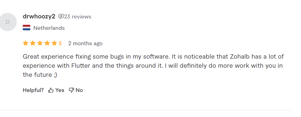Click the thumbs up icon
The width and height of the screenshot is (301, 117).
(x=51, y=90)
